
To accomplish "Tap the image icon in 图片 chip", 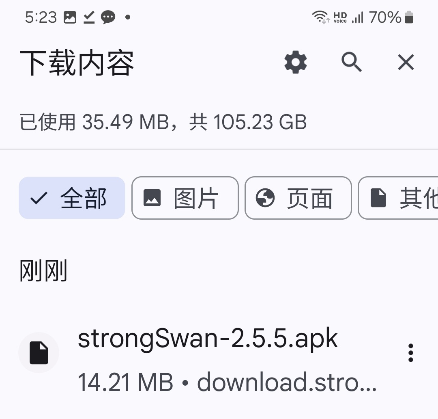I will (x=152, y=198).
